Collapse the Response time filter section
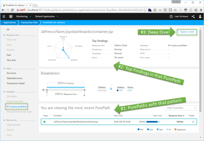204x141 pixels. [4, 35]
